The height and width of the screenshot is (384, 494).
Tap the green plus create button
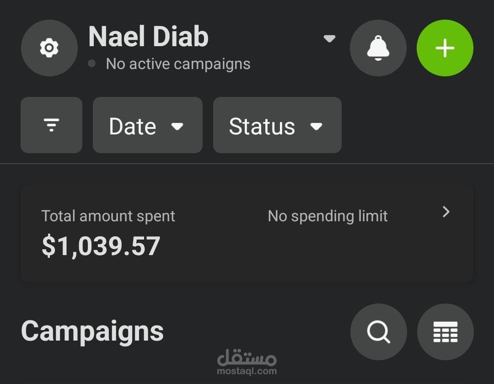pyautogui.click(x=445, y=48)
